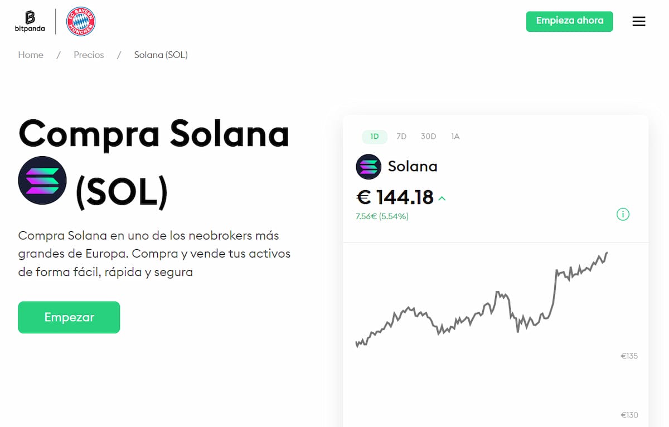Open the price change info tooltip icon
The image size is (669, 427).
pos(623,214)
